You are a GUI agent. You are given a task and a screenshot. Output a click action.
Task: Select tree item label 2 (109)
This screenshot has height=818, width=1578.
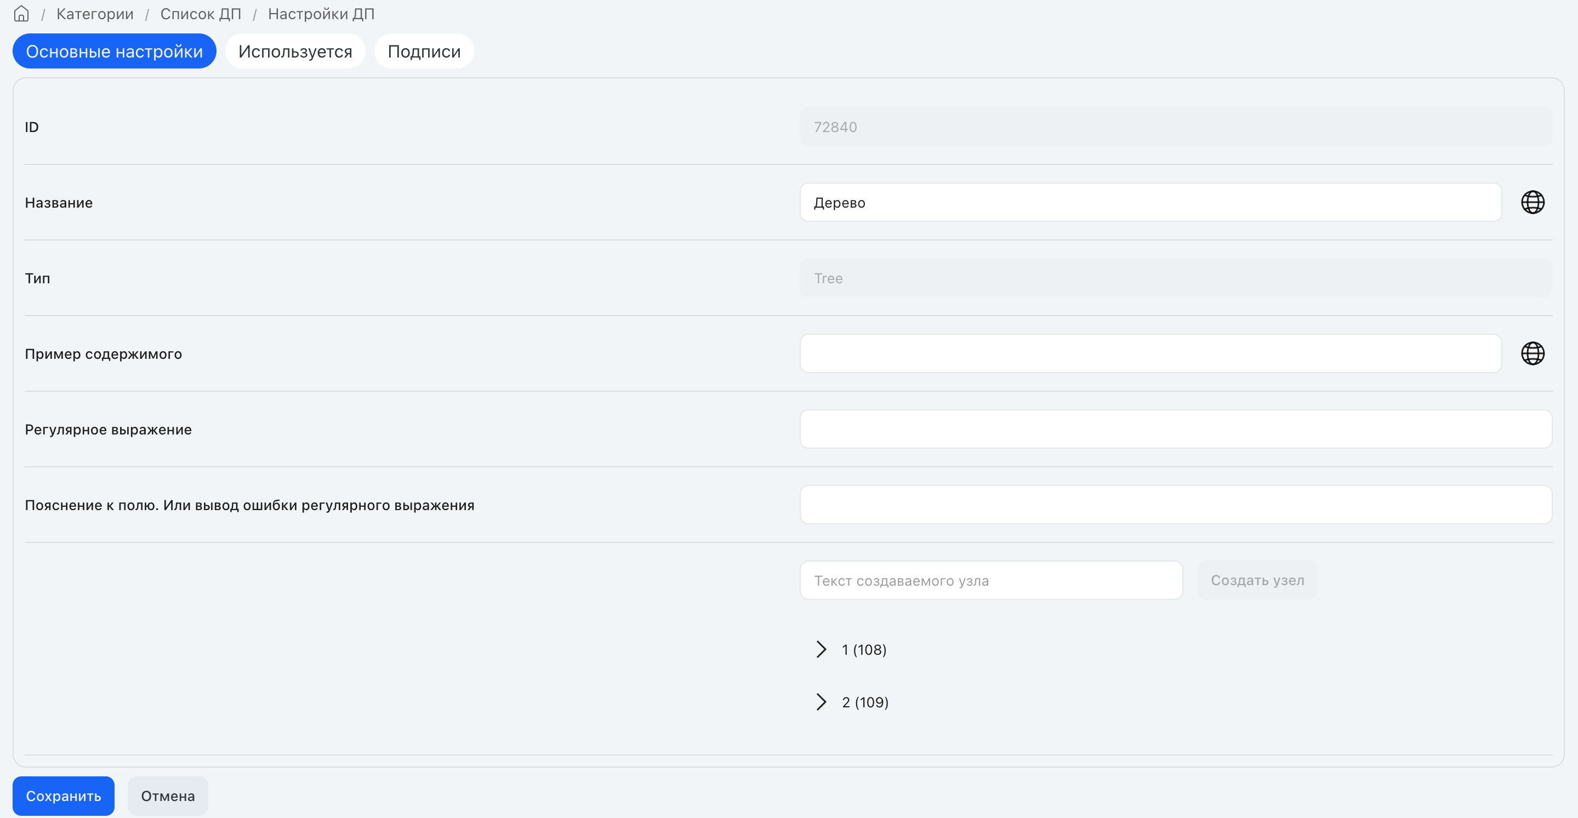(865, 702)
